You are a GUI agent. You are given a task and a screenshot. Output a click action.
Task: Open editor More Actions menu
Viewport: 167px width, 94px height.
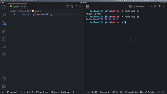point(80,6)
